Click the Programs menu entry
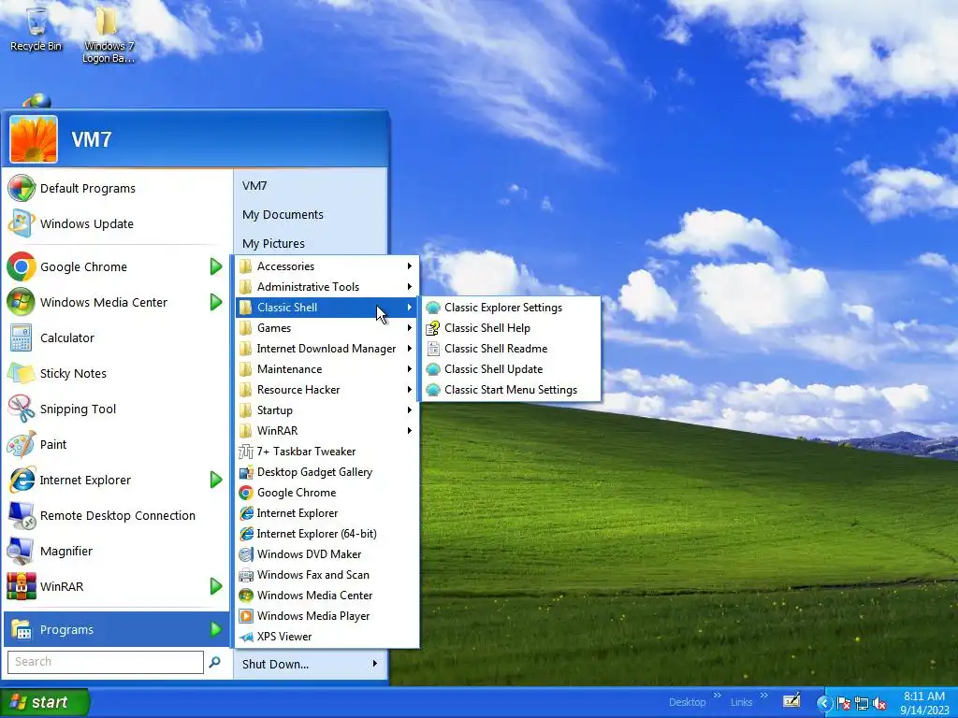Image resolution: width=958 pixels, height=718 pixels. (x=116, y=629)
